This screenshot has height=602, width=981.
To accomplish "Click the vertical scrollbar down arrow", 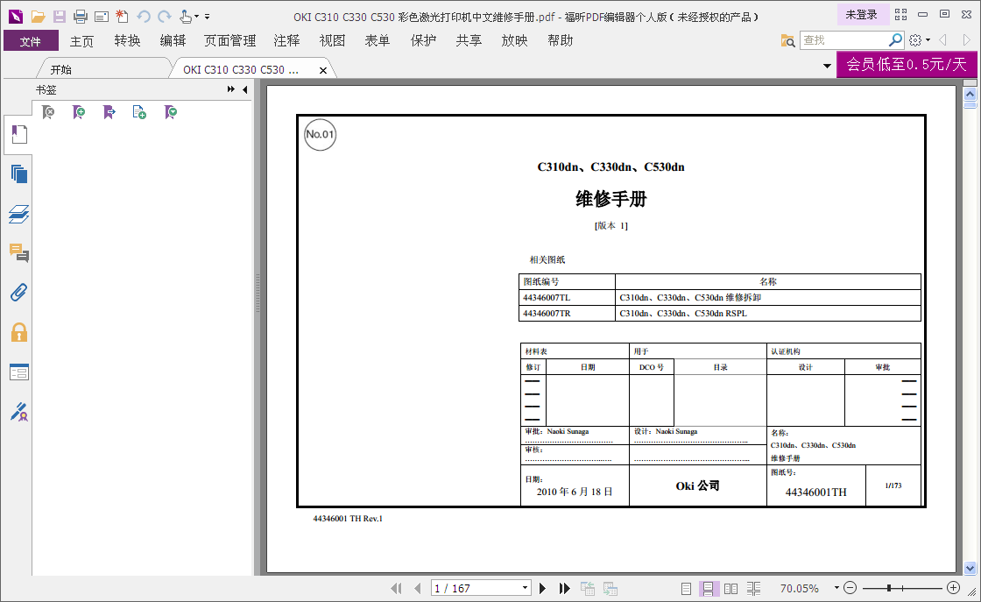I will [970, 568].
